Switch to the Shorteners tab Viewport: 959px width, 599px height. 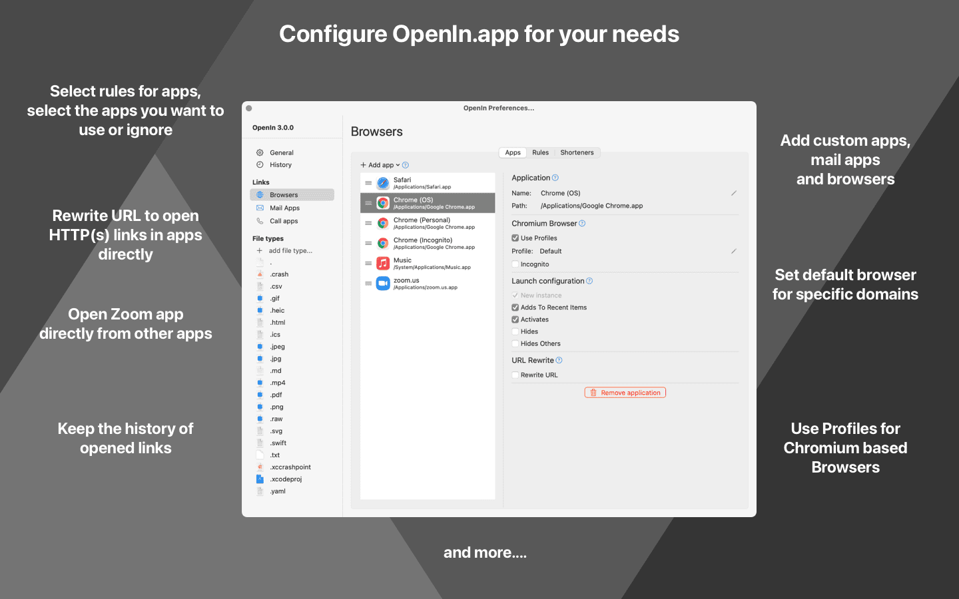pos(577,152)
